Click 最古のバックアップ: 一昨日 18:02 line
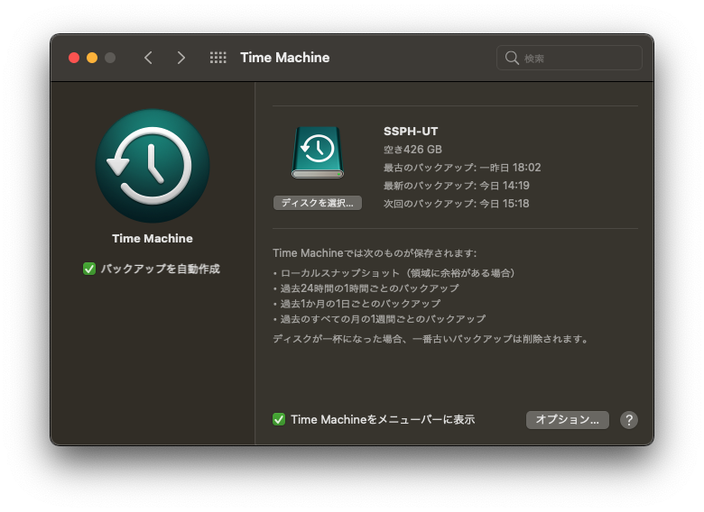Image resolution: width=704 pixels, height=512 pixels. click(x=462, y=168)
